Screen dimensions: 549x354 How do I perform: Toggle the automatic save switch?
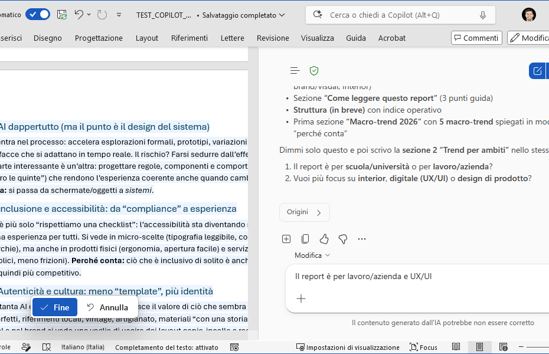(38, 15)
